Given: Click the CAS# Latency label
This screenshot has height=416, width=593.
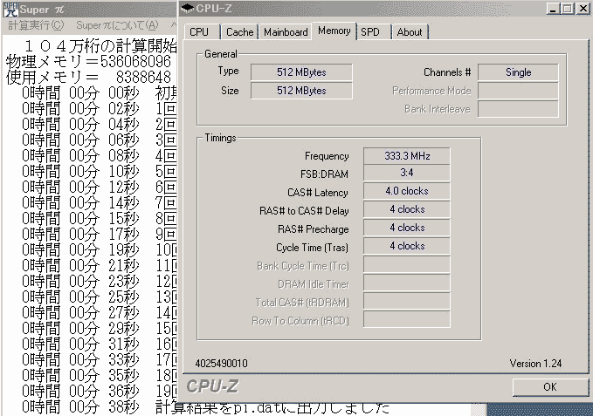Looking at the screenshot, I should pyautogui.click(x=318, y=193).
